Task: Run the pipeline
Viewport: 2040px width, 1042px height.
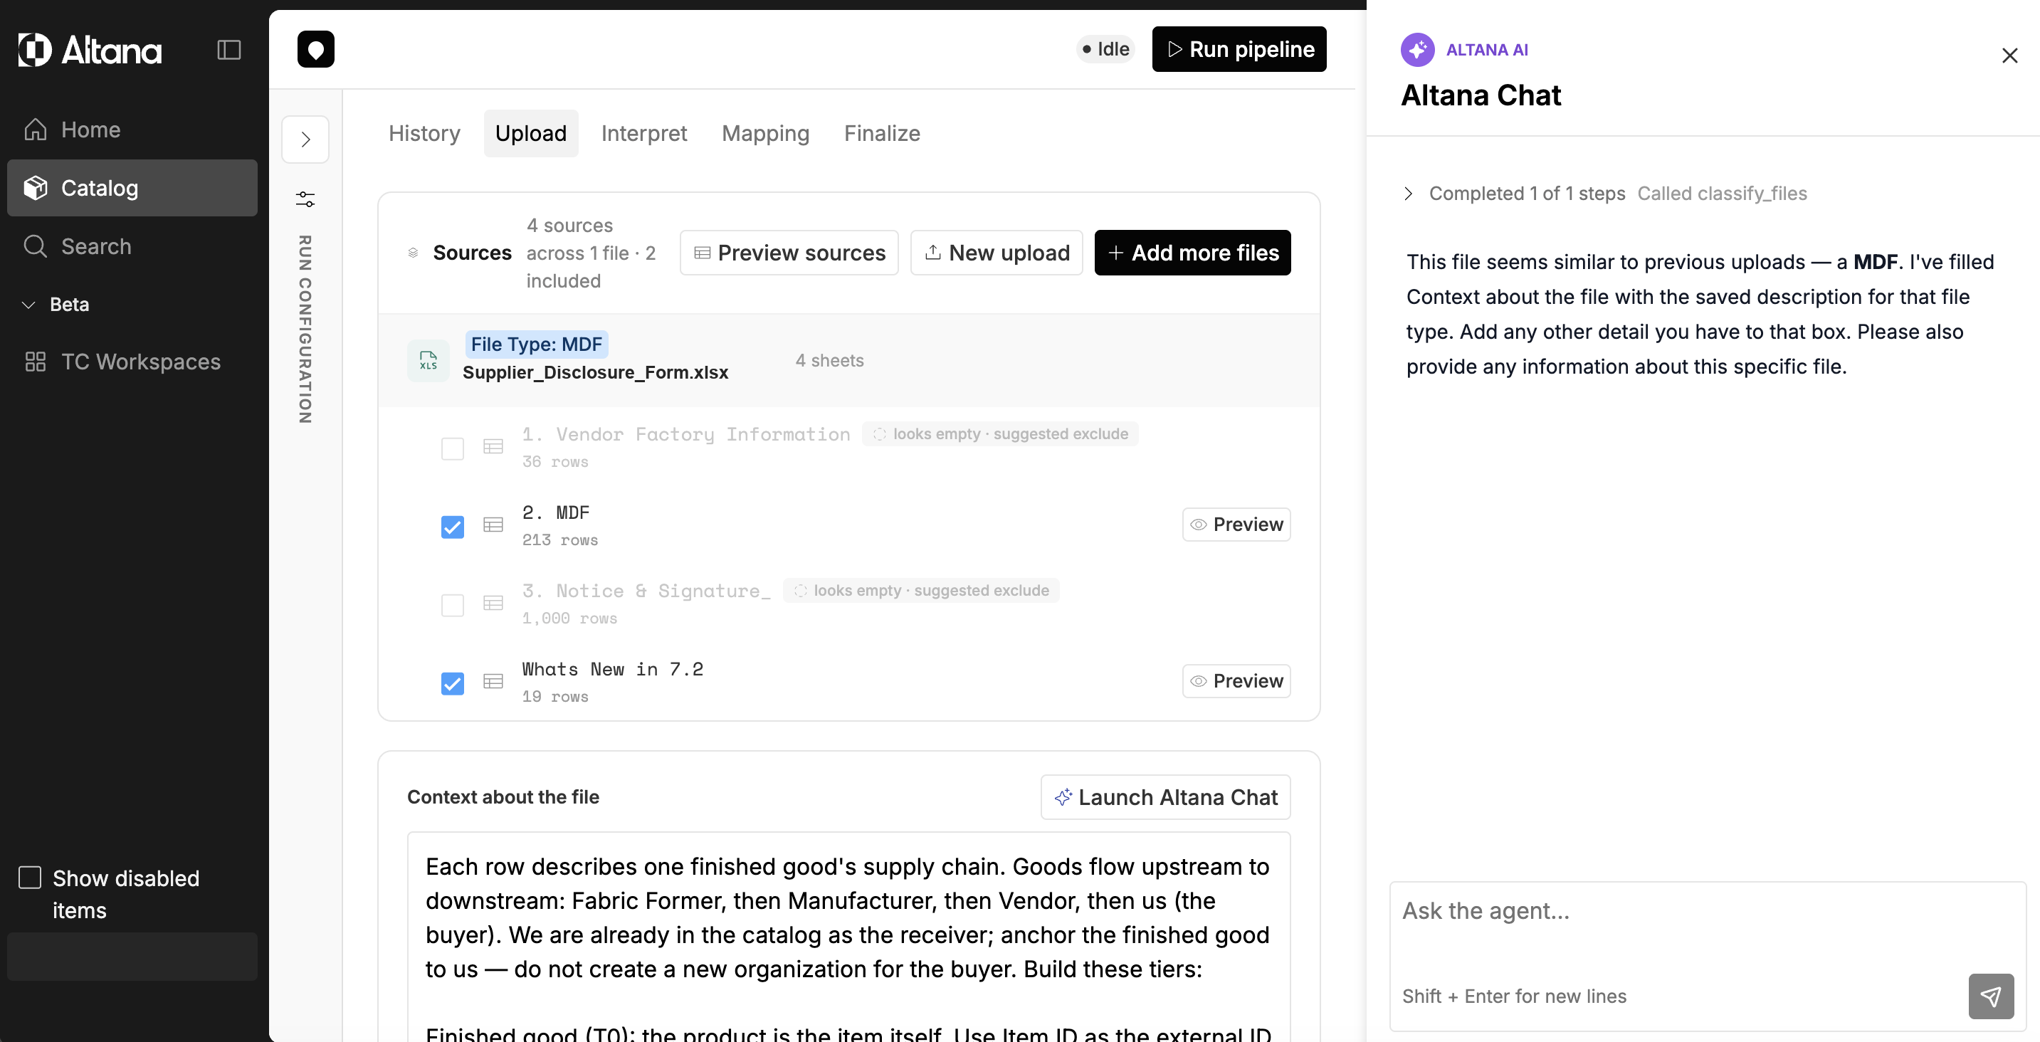Action: [x=1239, y=49]
